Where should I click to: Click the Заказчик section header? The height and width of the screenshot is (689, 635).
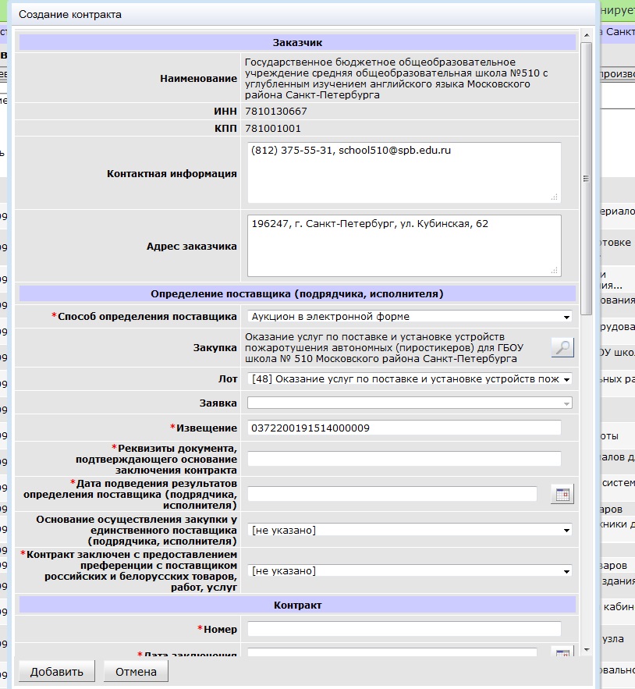point(297,43)
